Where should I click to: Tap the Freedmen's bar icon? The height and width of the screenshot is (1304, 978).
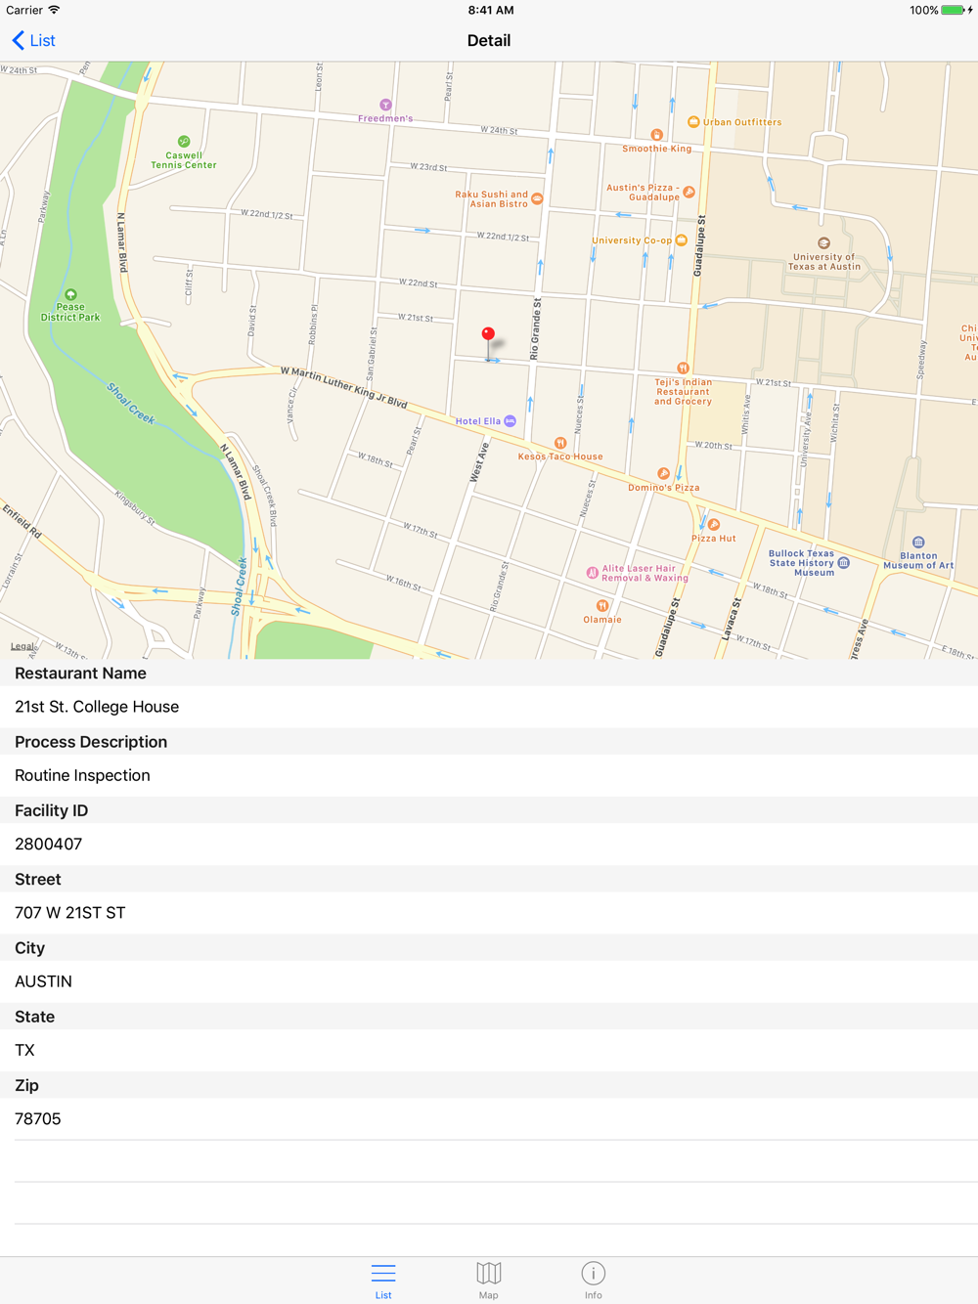[x=385, y=105]
